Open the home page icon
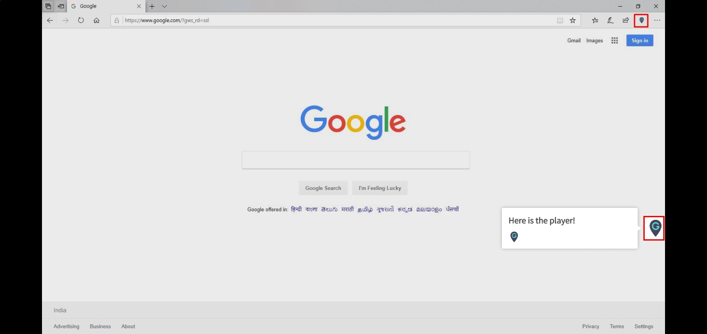Screen dimensions: 707x334 (96, 20)
